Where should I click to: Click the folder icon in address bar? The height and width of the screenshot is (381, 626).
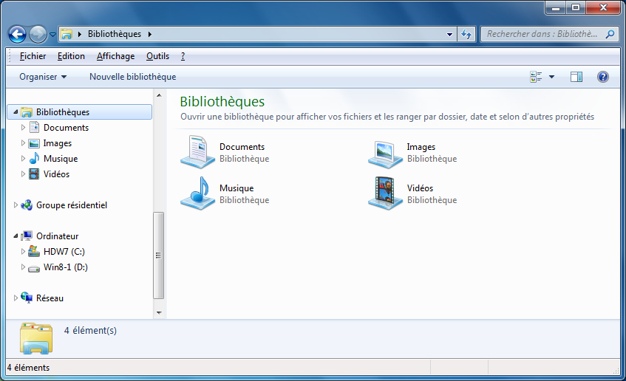pyautogui.click(x=67, y=34)
